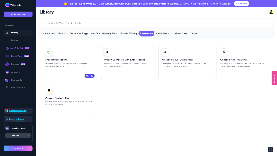Click the Bulk Generate sidebar label

click(18, 87)
